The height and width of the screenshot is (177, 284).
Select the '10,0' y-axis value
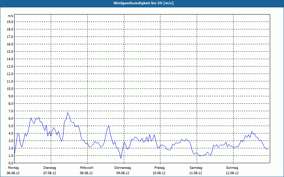point(10,89)
